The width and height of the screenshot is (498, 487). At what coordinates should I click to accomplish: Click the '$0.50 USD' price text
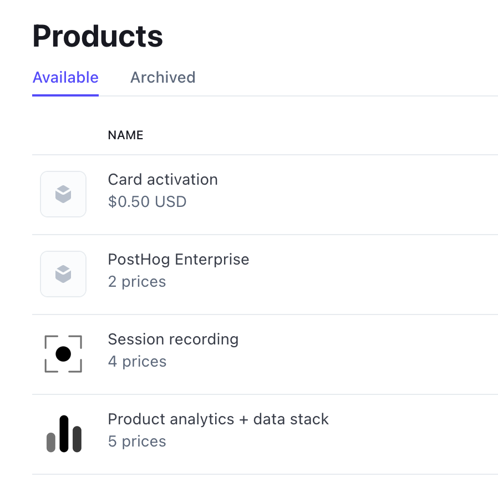click(148, 201)
